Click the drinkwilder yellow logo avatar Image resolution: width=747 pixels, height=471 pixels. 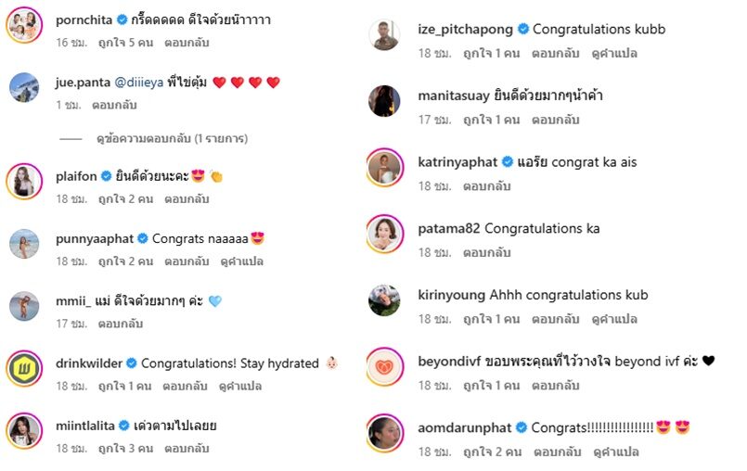pyautogui.click(x=24, y=369)
